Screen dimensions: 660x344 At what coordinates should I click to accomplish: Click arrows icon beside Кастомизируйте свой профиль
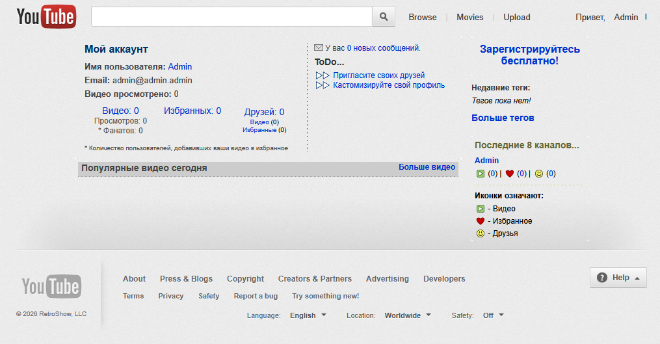323,85
